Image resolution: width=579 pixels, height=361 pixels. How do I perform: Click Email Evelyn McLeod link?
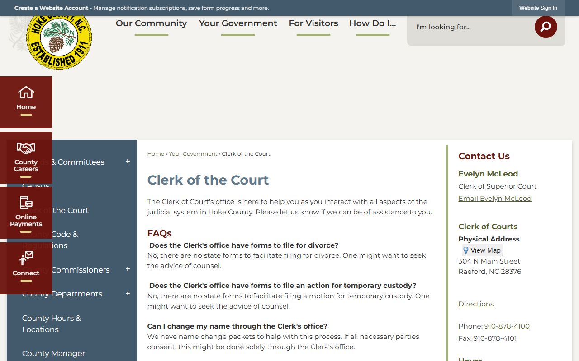[495, 199]
